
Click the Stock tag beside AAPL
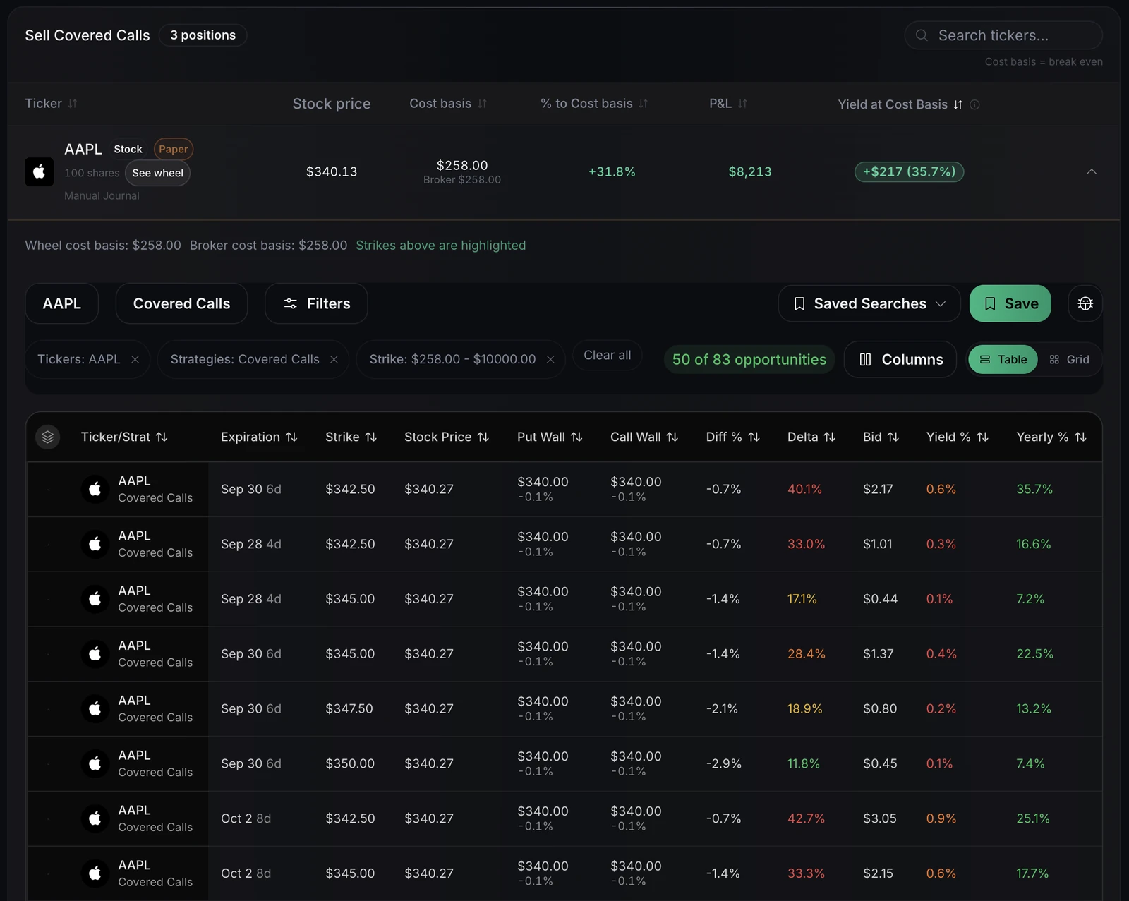(128, 149)
